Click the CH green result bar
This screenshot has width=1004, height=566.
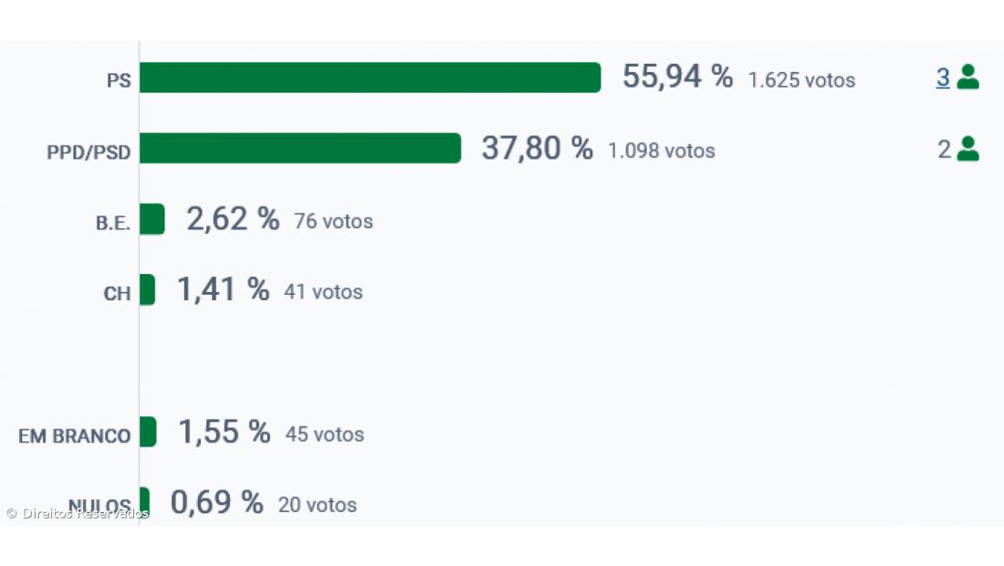(147, 289)
